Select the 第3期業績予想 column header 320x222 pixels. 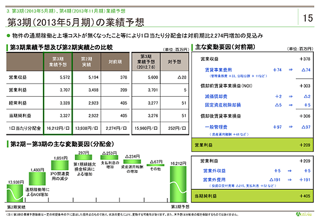[58, 62]
